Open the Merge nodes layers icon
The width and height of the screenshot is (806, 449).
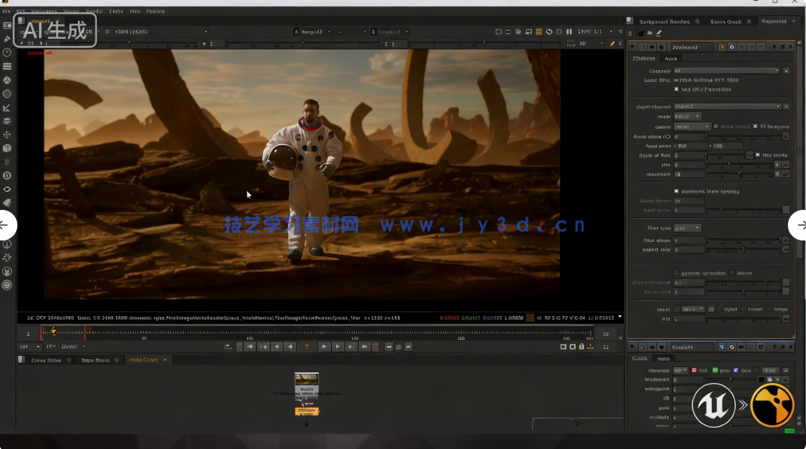(7, 121)
